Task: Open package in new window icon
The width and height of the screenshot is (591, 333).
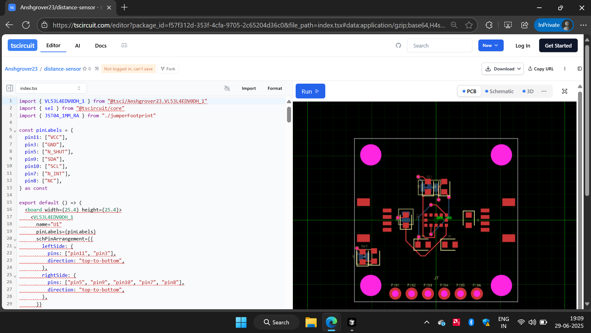Action: pos(97,69)
